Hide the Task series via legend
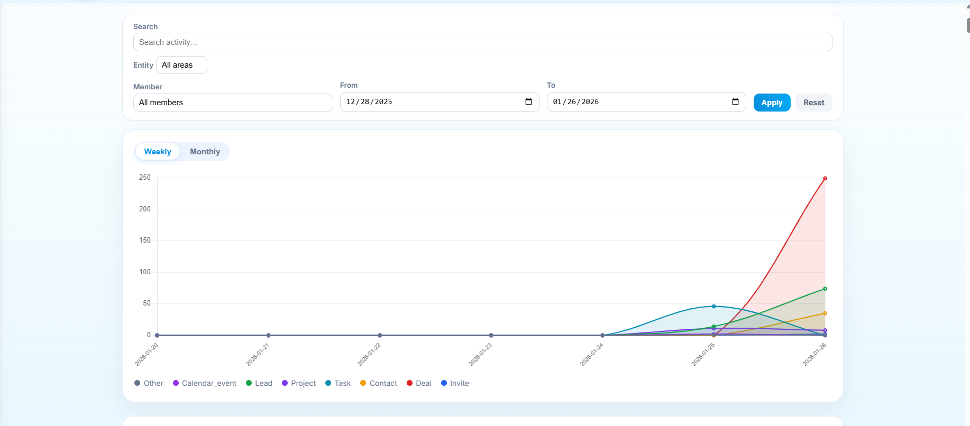Screen dimensions: 970x426 (x=338, y=383)
